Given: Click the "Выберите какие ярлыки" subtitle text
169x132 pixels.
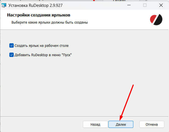Looking at the screenshot, I should pos(49,22).
